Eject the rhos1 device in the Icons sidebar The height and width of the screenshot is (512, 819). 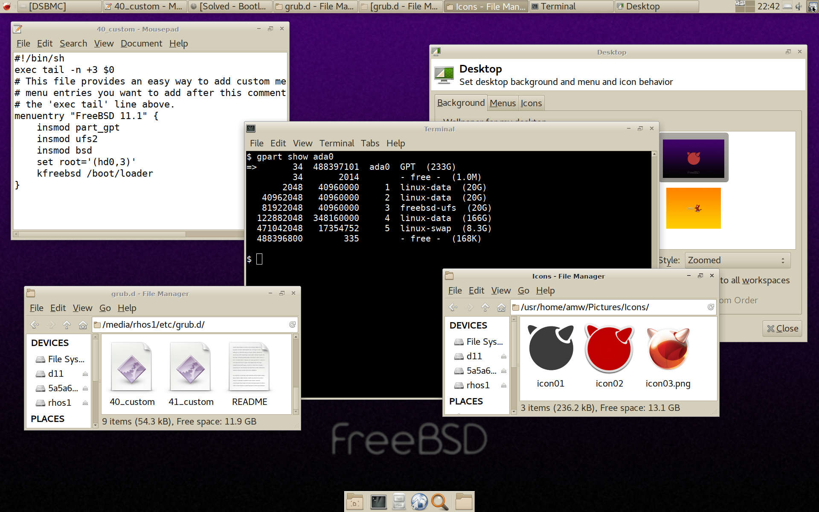pos(504,385)
